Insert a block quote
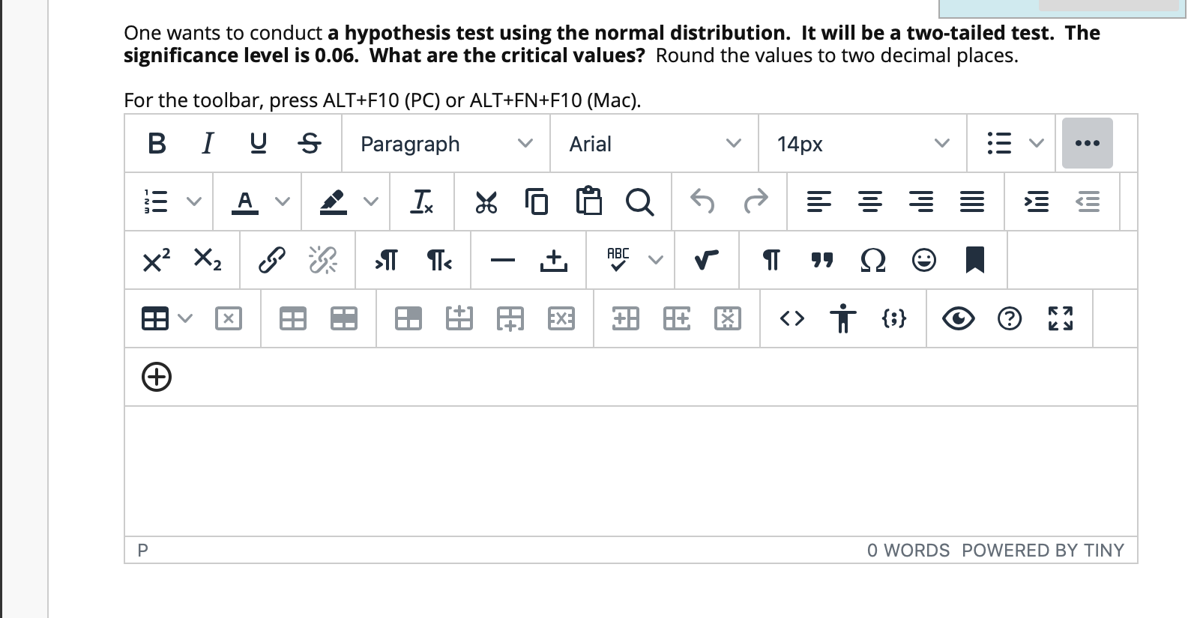This screenshot has width=1200, height=618. pyautogui.click(x=822, y=260)
